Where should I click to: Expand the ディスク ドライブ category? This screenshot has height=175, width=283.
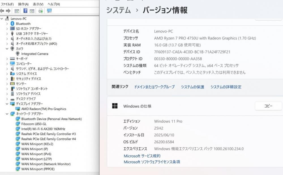pyautogui.click(x=7, y=99)
